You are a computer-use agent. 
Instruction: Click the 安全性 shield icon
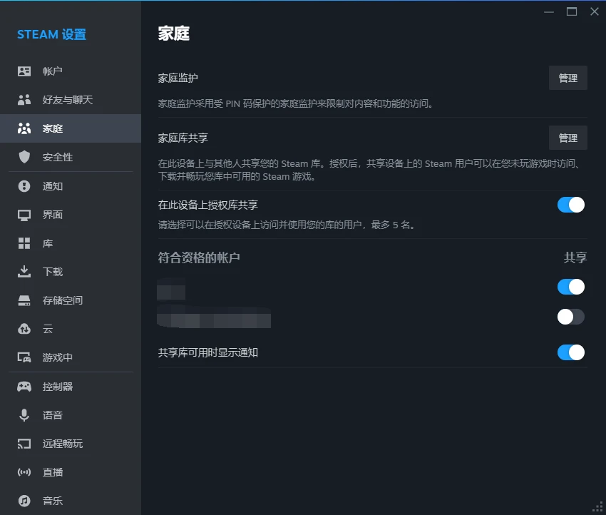[24, 157]
